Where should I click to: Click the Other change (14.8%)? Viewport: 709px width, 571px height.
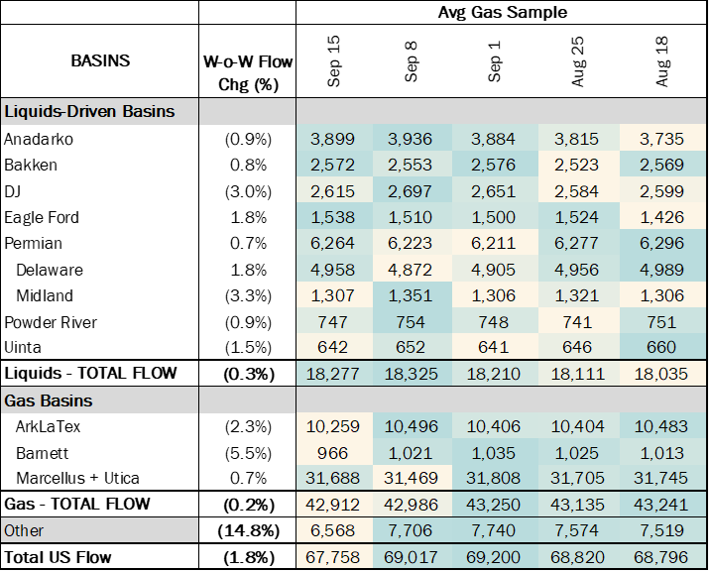point(249,530)
